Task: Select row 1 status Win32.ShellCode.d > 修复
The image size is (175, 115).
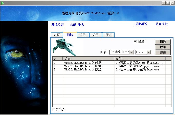Action: pos(83,66)
